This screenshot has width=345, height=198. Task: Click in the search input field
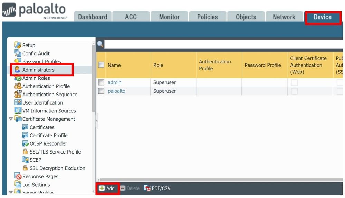click(x=223, y=44)
